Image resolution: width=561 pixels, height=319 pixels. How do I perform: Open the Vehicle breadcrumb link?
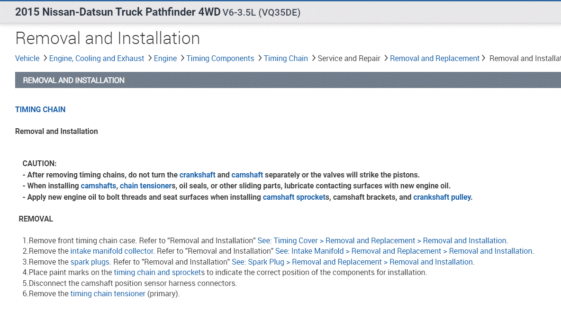point(27,59)
